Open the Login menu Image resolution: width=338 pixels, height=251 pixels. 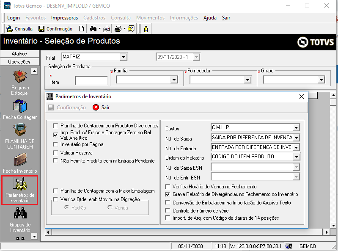(x=14, y=18)
